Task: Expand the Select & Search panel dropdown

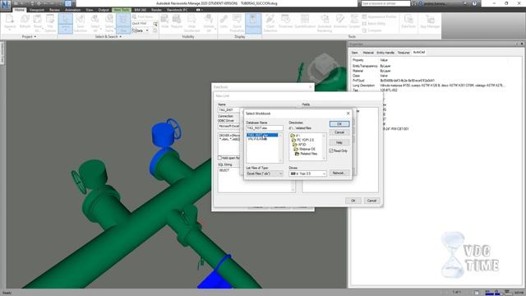Action: pyautogui.click(x=108, y=36)
